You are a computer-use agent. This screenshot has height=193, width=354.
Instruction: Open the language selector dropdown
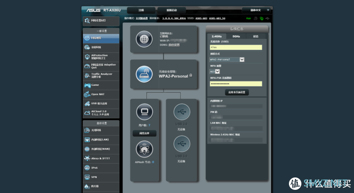point(256,10)
